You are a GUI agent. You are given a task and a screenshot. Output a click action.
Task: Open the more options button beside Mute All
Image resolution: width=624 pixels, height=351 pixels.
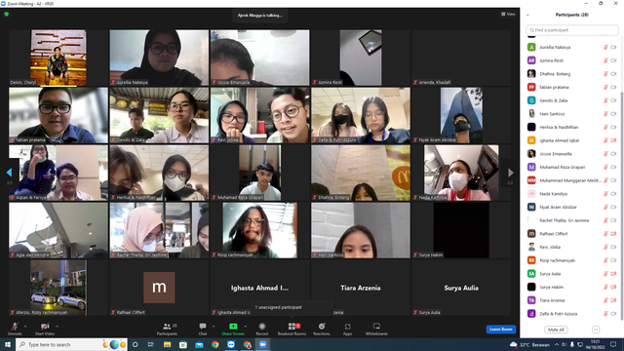click(596, 330)
